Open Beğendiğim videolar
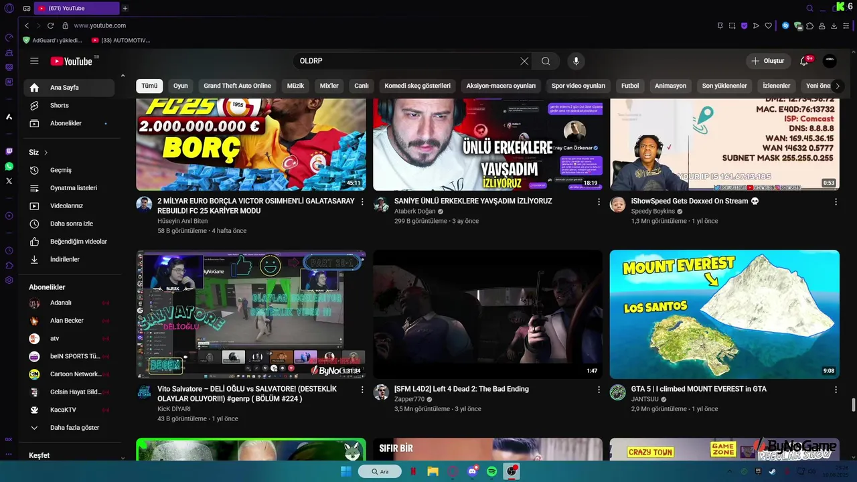This screenshot has width=857, height=482. [69, 242]
